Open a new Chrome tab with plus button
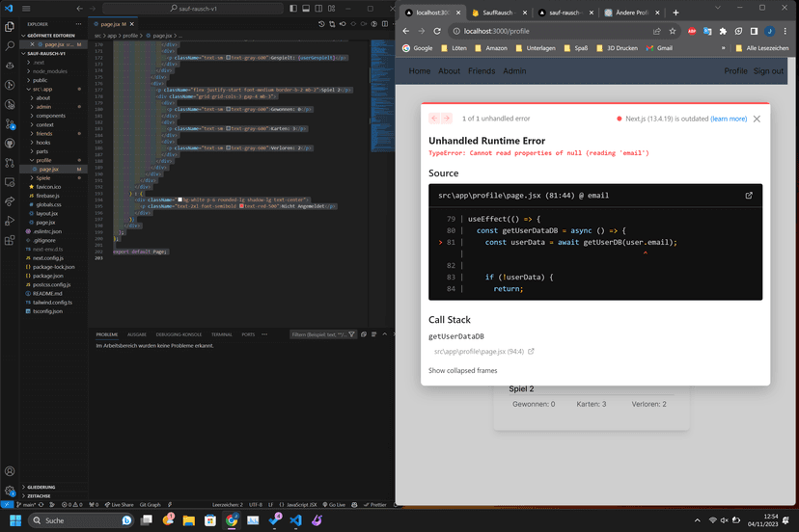The height and width of the screenshot is (532, 799). (x=675, y=13)
